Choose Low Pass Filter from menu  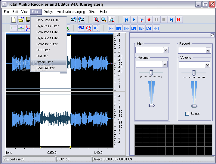[48, 32]
